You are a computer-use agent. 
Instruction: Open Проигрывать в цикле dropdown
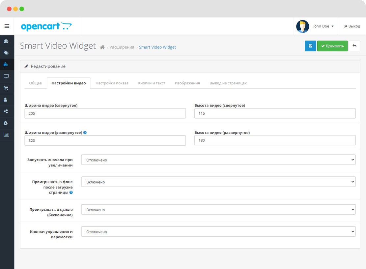(x=218, y=210)
